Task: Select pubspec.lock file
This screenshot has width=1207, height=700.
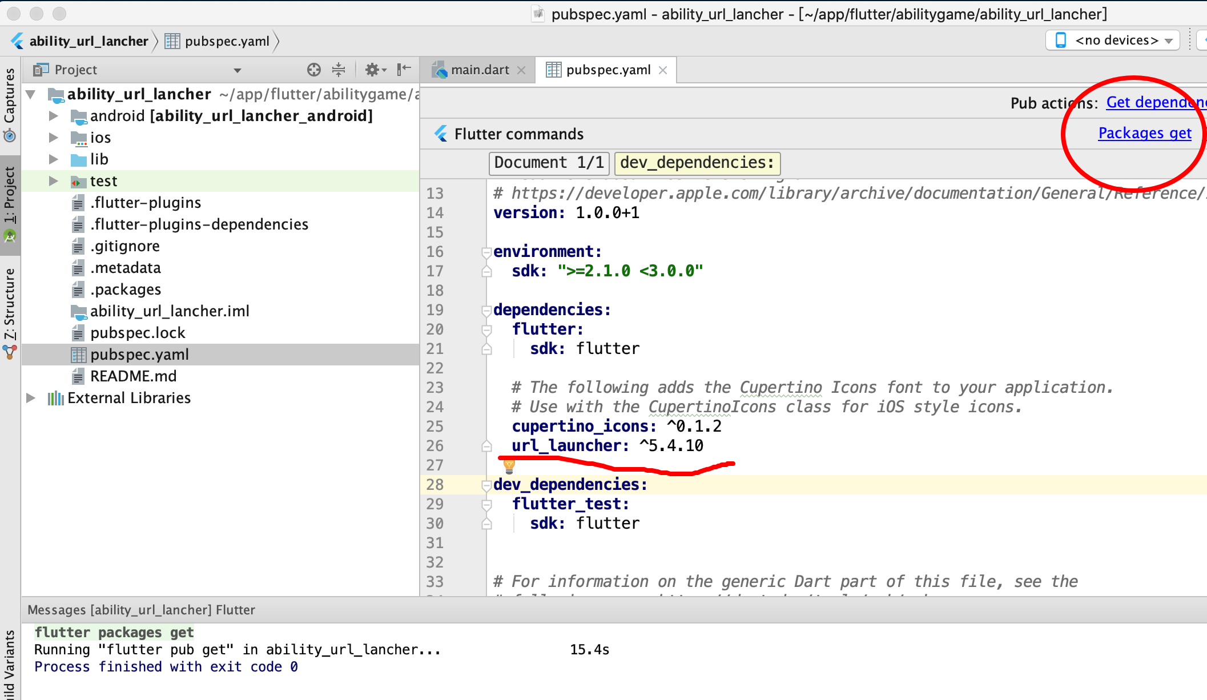Action: pyautogui.click(x=138, y=333)
